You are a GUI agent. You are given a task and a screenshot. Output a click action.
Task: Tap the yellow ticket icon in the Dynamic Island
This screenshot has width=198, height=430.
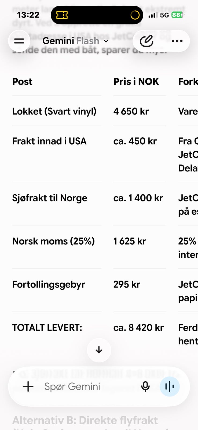point(62,15)
